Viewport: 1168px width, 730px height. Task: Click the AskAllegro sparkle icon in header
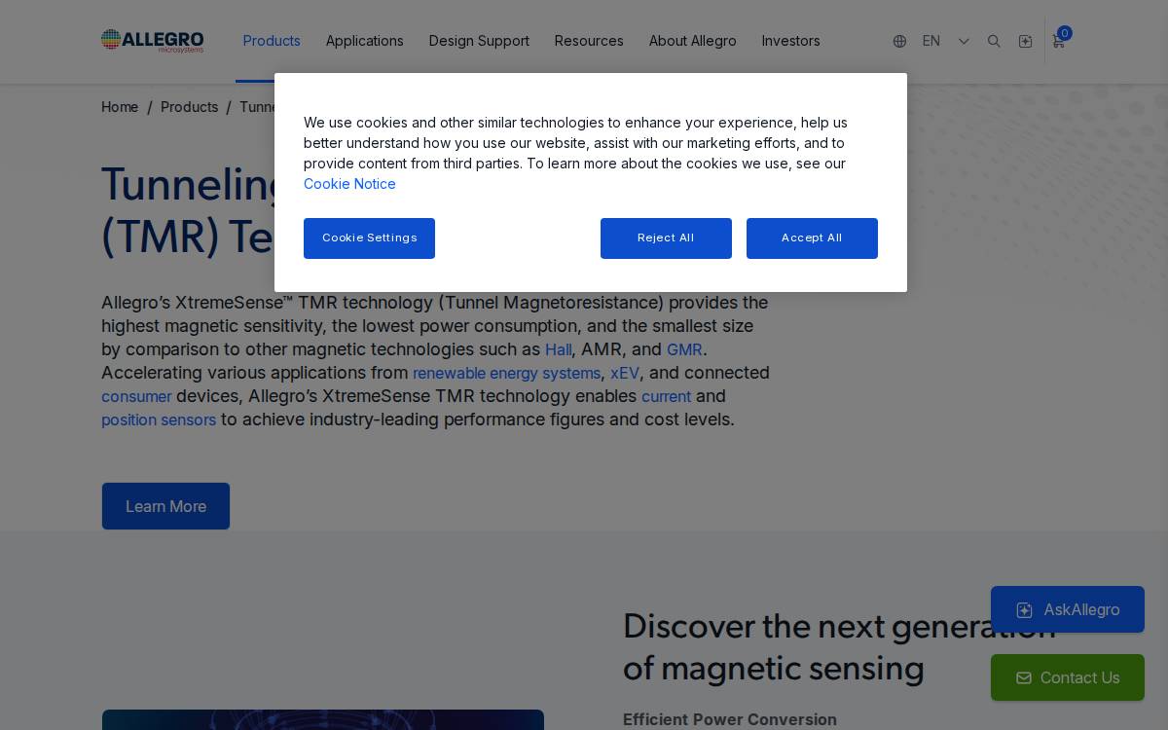pyautogui.click(x=1025, y=41)
